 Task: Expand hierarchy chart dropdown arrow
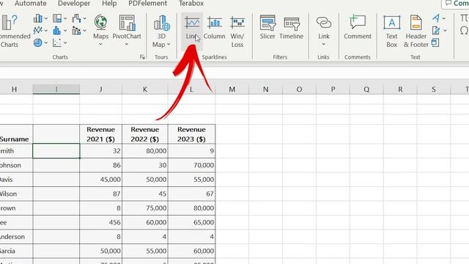(x=65, y=18)
